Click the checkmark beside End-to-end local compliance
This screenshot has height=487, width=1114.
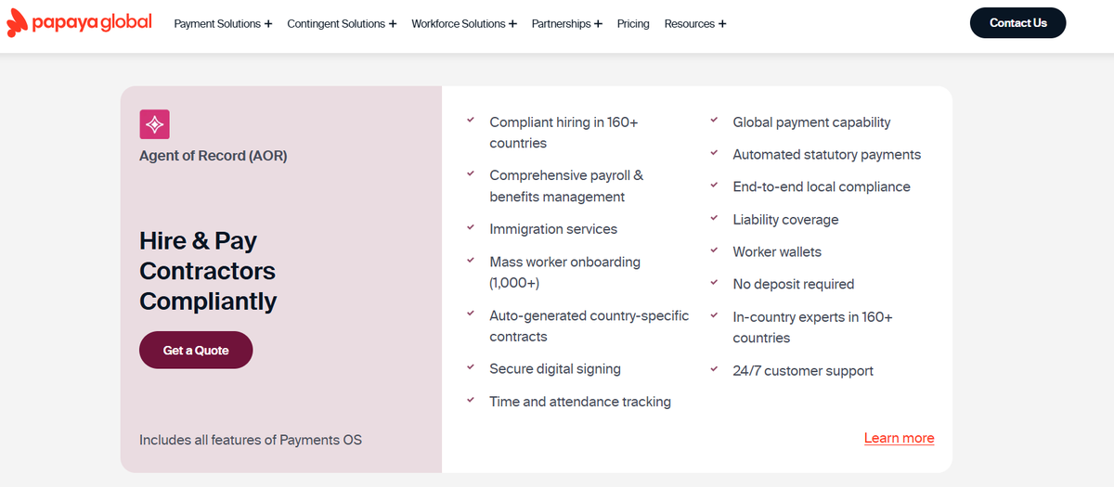[x=714, y=186]
